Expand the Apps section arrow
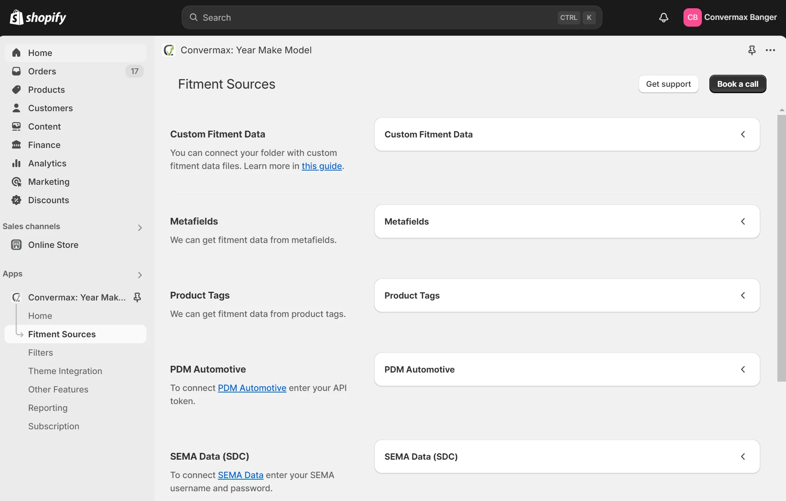The width and height of the screenshot is (786, 501). [140, 275]
